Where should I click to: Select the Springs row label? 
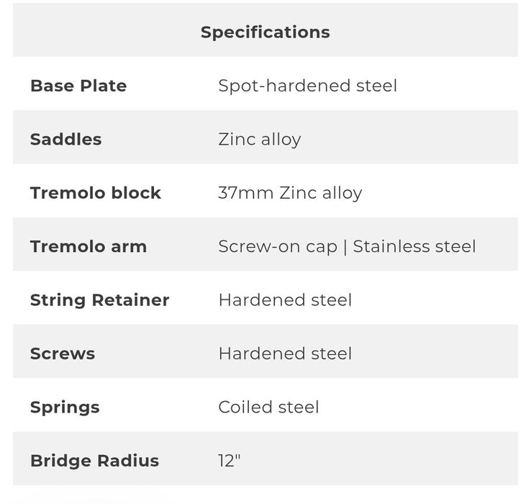point(65,407)
